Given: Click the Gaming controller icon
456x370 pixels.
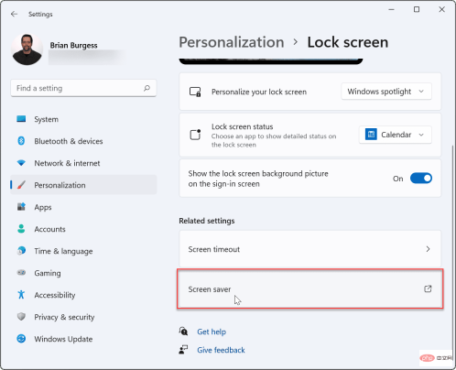Looking at the screenshot, I should 21,272.
